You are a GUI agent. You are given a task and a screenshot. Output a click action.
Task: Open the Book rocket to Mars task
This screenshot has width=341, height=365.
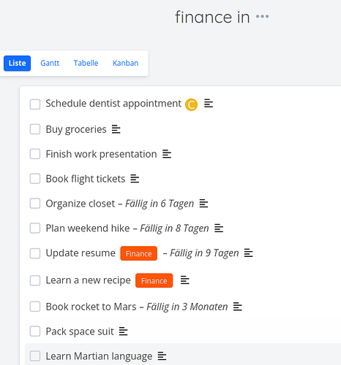tap(91, 307)
